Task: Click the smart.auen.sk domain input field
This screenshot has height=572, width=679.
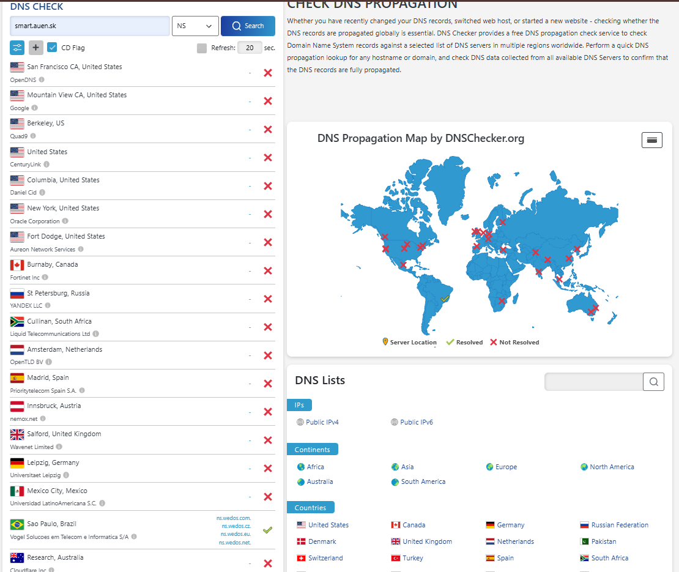Action: (90, 26)
